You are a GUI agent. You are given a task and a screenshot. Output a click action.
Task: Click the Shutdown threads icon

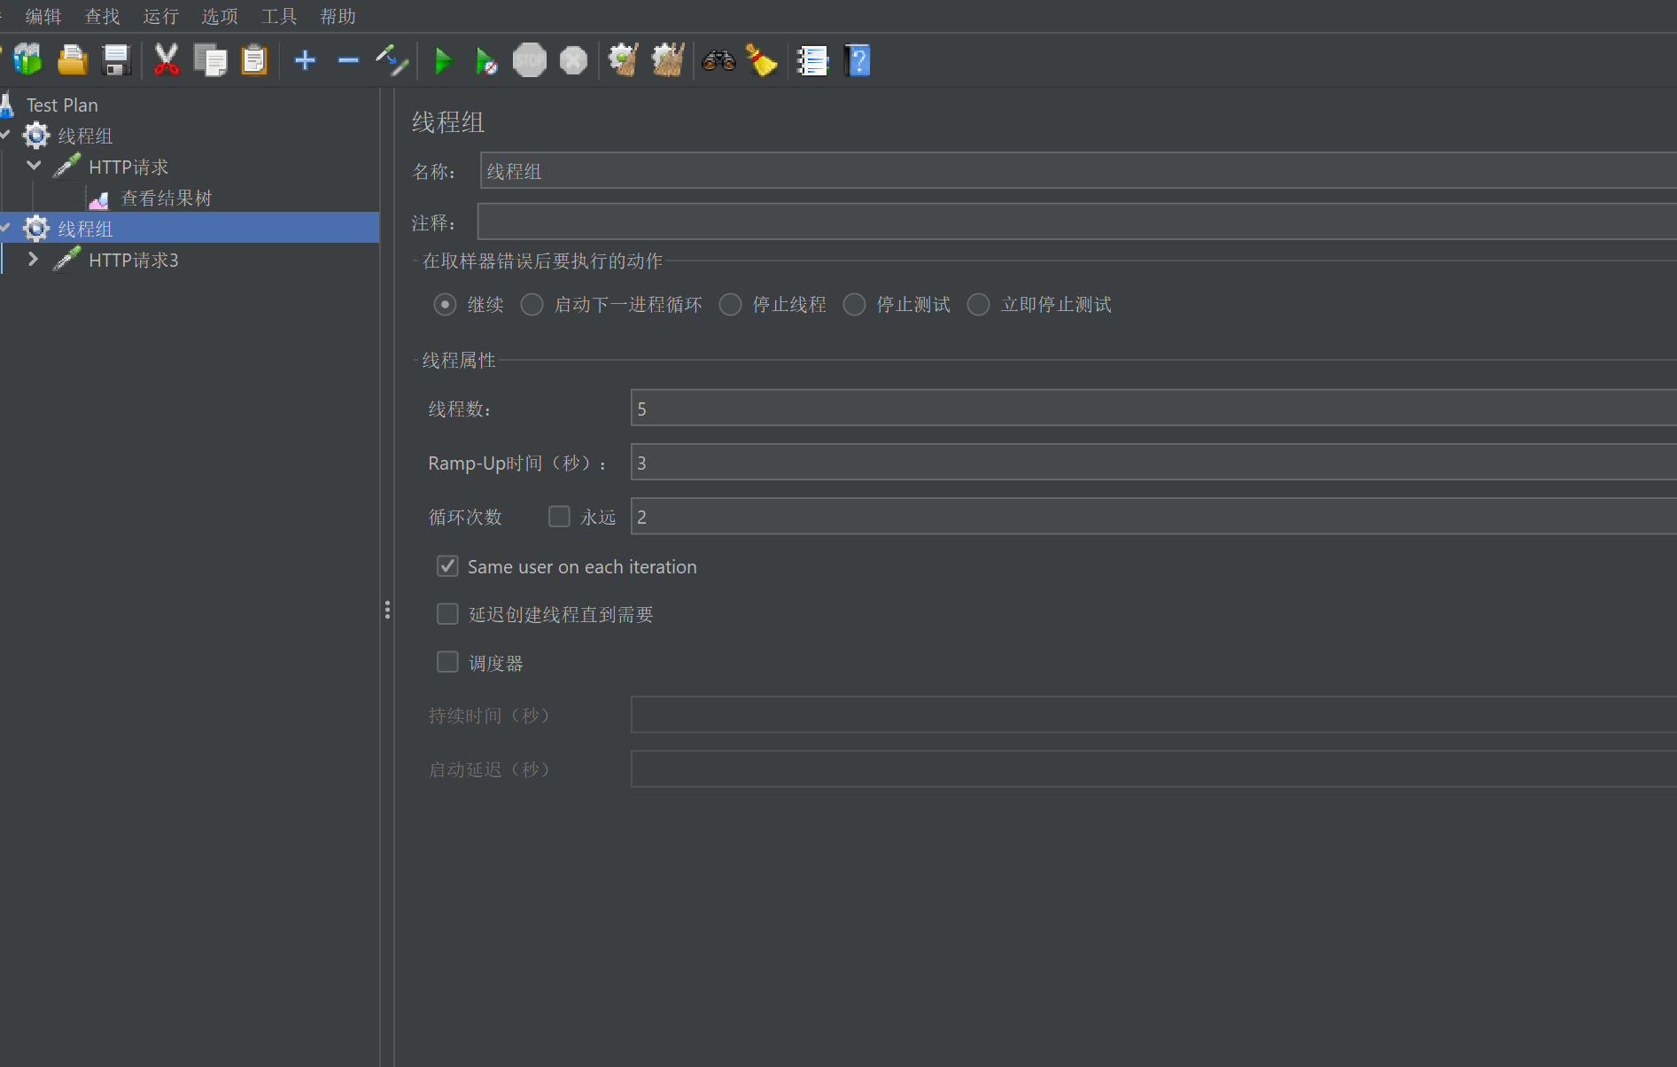pos(574,60)
